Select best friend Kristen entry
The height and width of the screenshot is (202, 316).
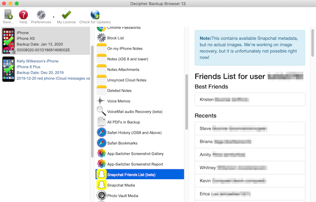[x=250, y=99]
